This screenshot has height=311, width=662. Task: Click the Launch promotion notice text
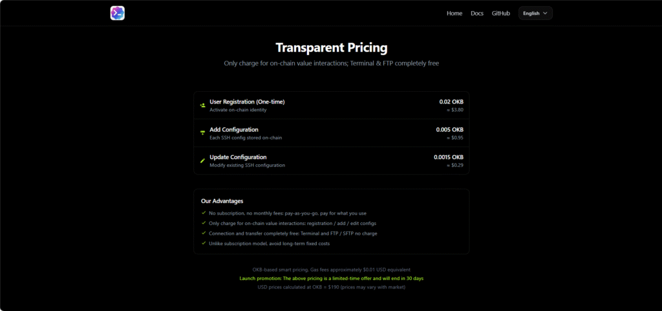coord(332,279)
